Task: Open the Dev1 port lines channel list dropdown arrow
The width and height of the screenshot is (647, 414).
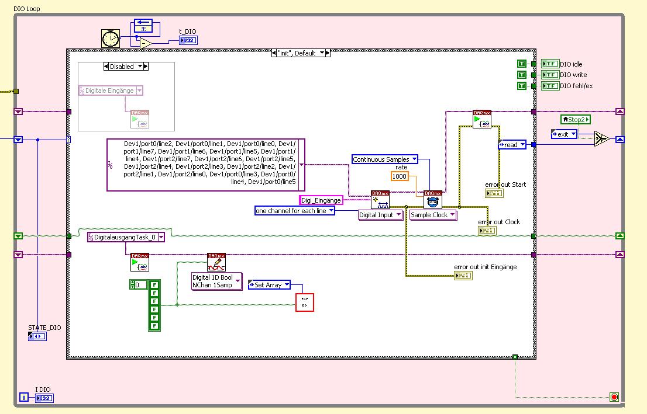Action: 302,165
